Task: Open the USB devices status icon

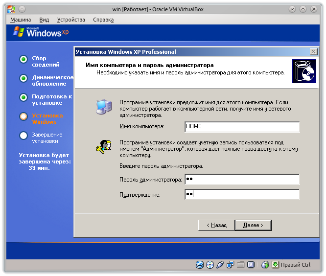Action: 220,265
